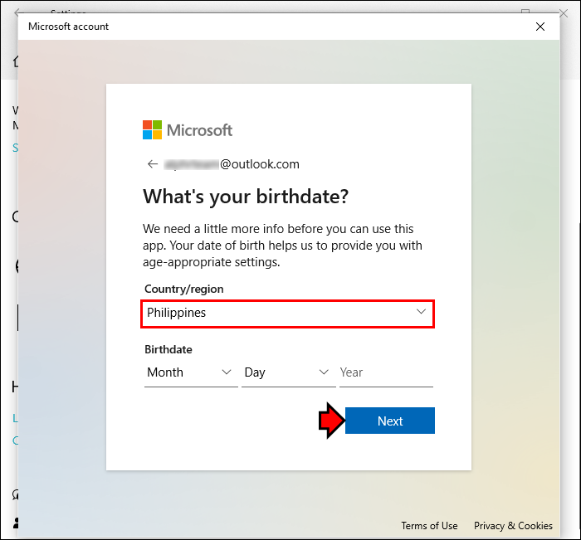Screen dimensions: 581x540
Task: Click the red arrow pointing at Next
Action: pos(330,421)
